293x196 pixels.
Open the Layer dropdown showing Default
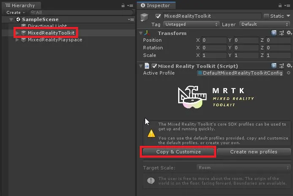point(264,24)
